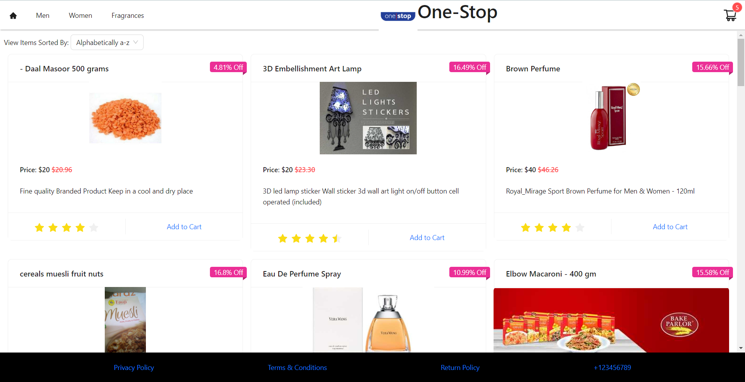Add Brown Perfume to cart
Screen dimensions: 745x382
(x=670, y=227)
